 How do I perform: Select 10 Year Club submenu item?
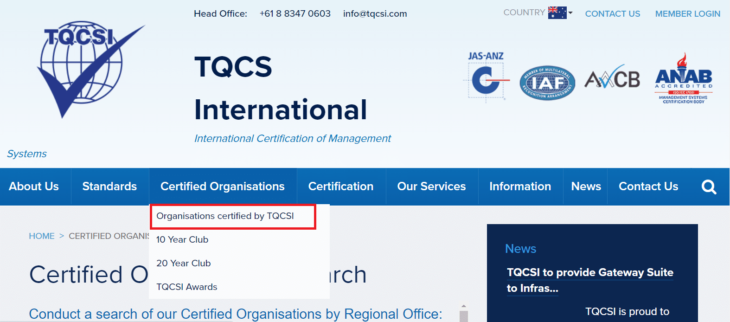pos(182,240)
